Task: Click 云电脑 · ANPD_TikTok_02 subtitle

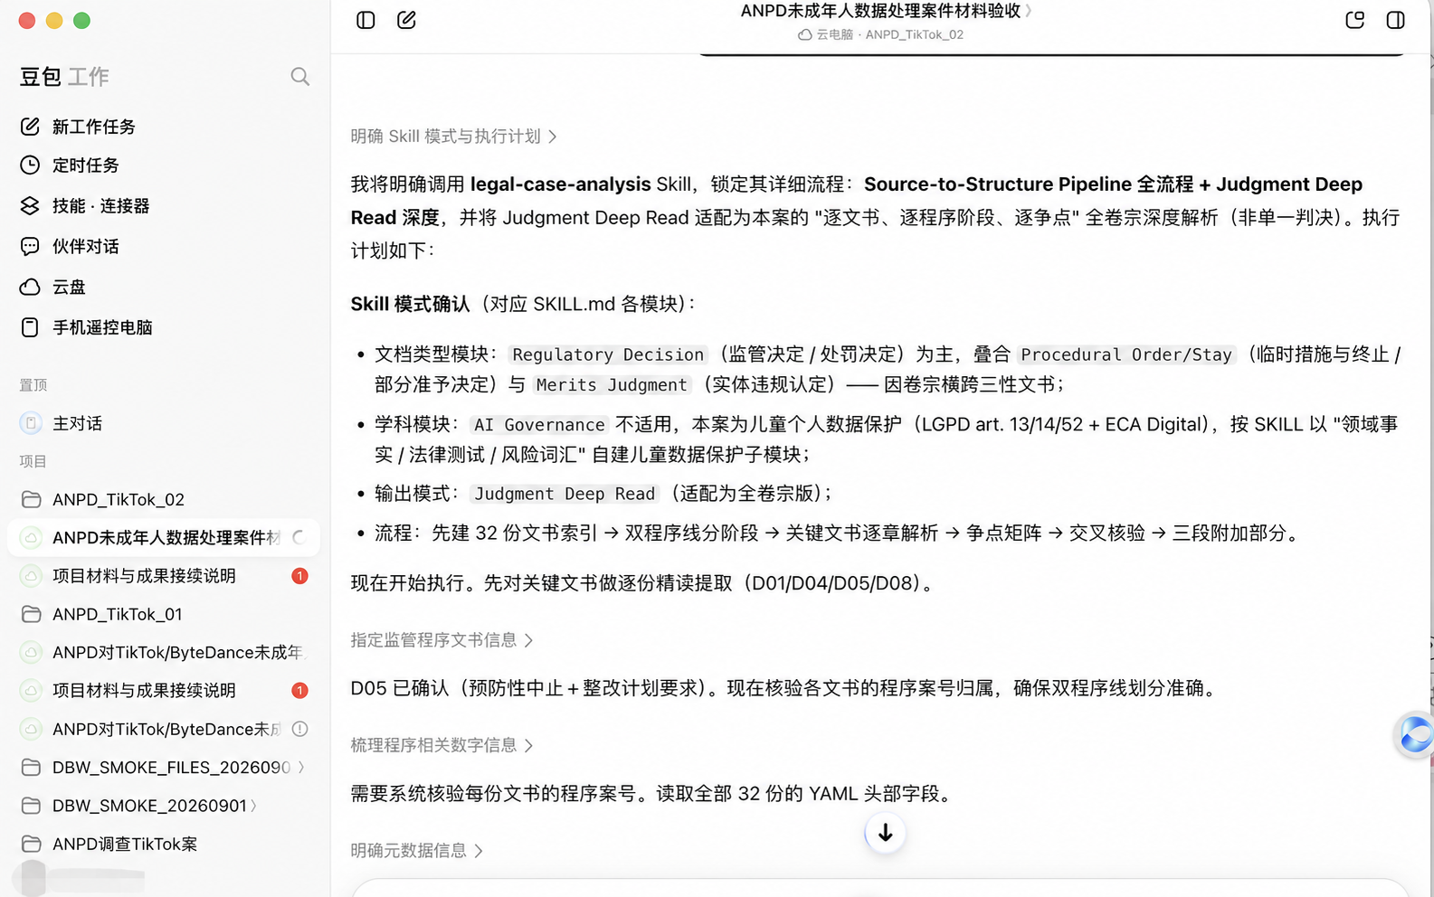Action: coord(880,34)
